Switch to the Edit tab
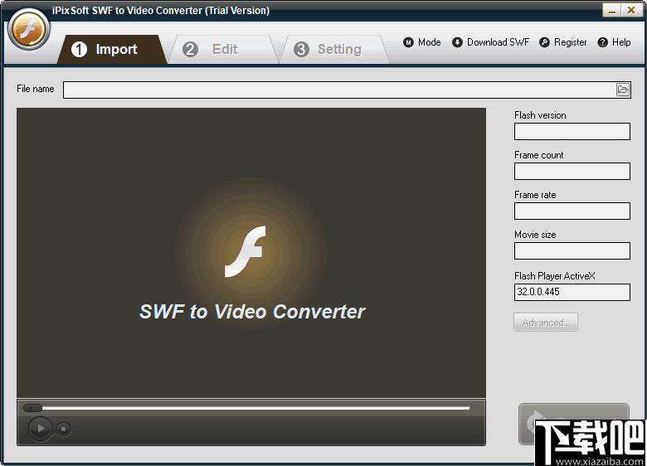 [223, 50]
